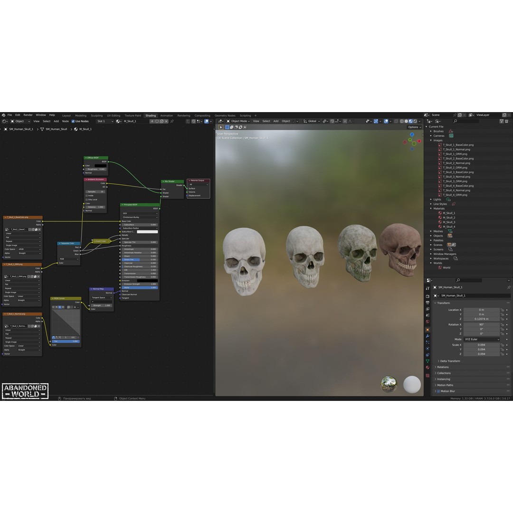
Task: Open the Tool properties tab
Action: [x=427, y=288]
